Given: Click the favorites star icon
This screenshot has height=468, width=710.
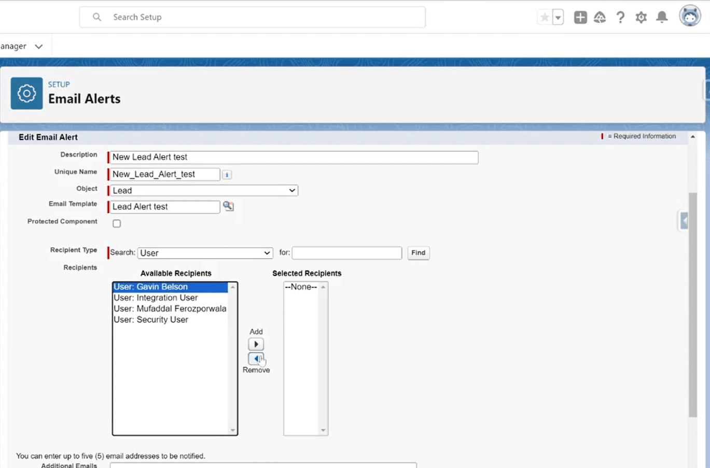Looking at the screenshot, I should point(545,17).
